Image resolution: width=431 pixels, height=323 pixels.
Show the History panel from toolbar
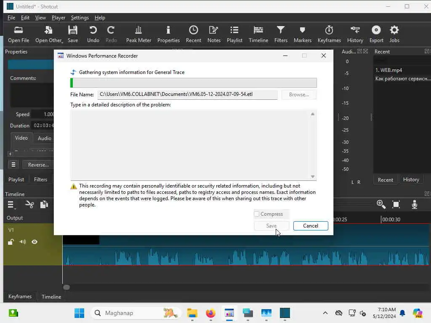point(355,34)
